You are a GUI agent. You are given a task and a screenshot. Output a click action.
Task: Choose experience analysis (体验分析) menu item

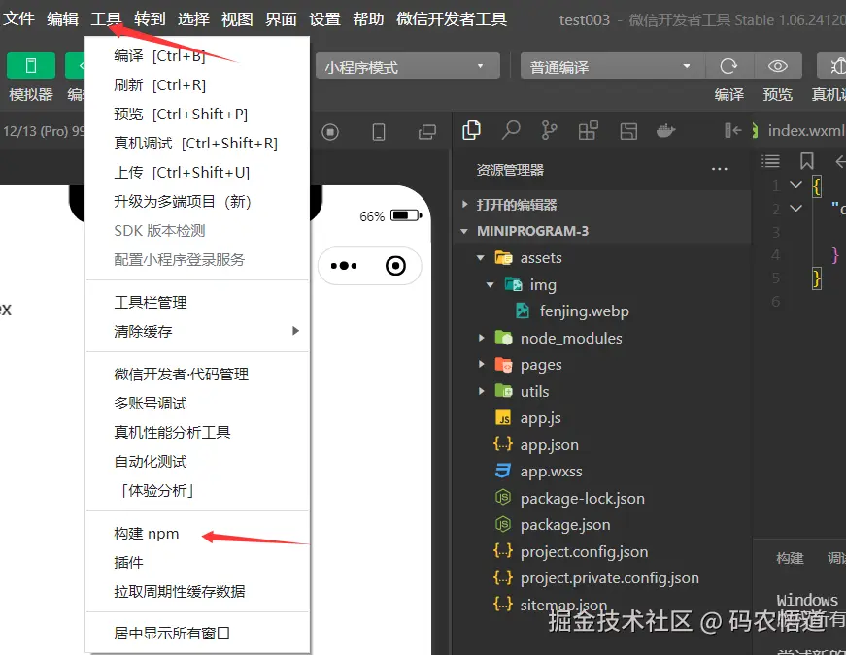pos(197,491)
